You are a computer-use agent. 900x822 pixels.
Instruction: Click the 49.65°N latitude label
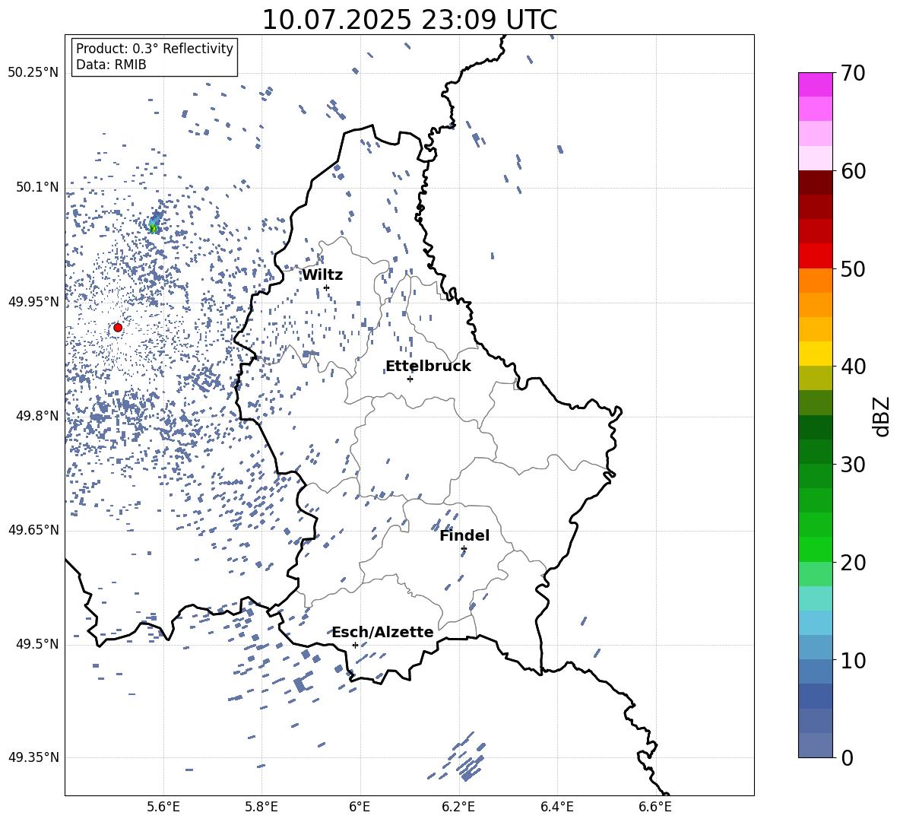(x=33, y=529)
